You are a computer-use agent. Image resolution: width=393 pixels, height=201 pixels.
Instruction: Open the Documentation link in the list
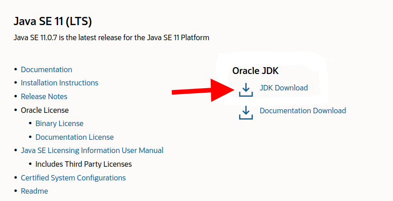tap(46, 70)
